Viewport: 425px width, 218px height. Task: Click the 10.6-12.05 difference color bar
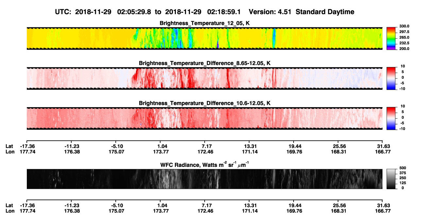(391, 118)
